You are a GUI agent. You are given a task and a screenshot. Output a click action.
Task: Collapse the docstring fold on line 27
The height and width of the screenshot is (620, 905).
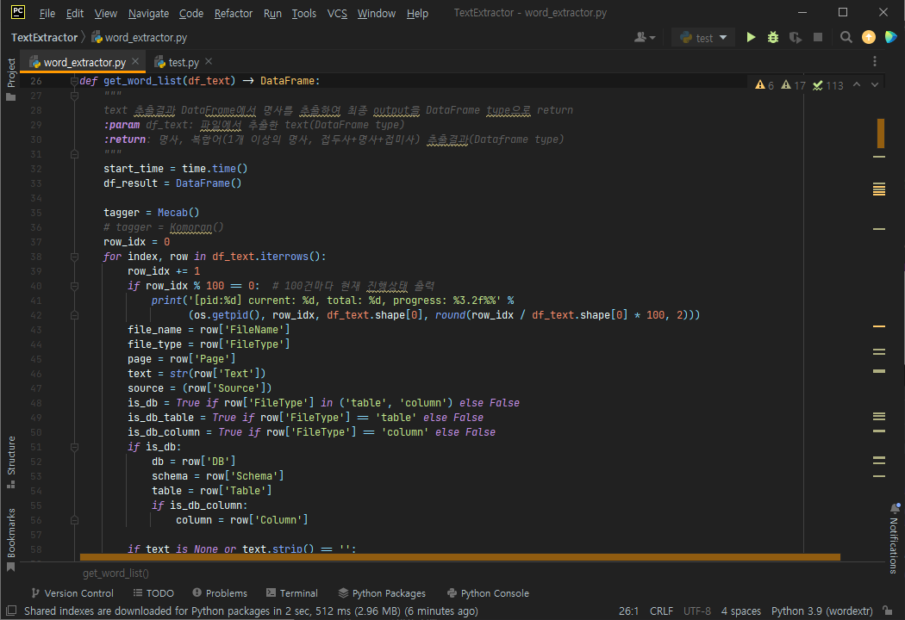(74, 96)
